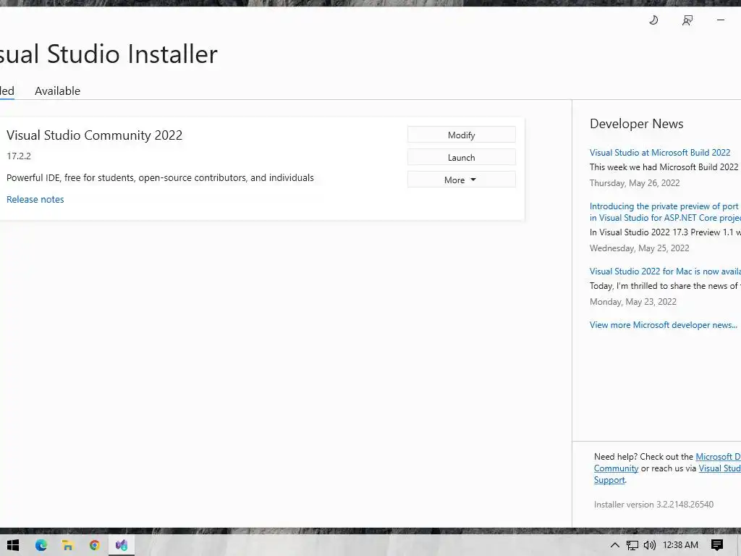Open the Windows Start menu
This screenshot has height=556, width=741.
coord(13,545)
